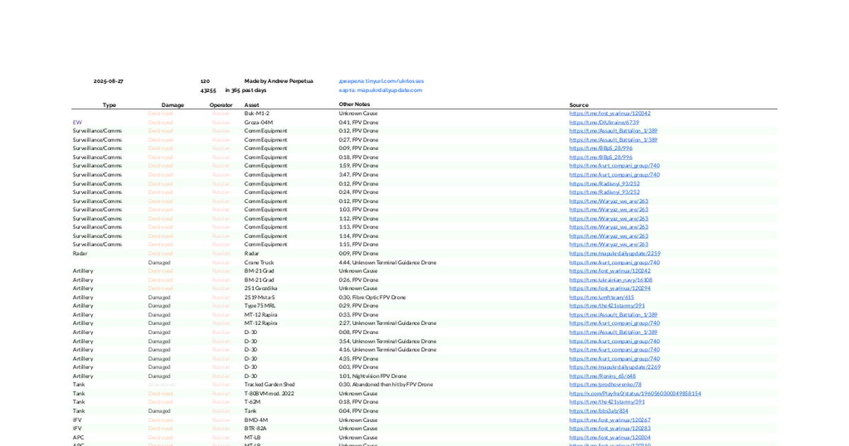849x446 pixels.
Task: Open lost_warinua/120294 link for 2S1 Gvozdika
Action: tap(610, 288)
